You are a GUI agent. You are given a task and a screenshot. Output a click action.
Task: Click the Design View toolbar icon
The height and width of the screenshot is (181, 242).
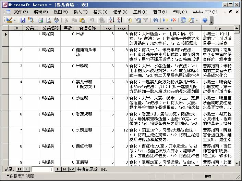(x=9, y=20)
